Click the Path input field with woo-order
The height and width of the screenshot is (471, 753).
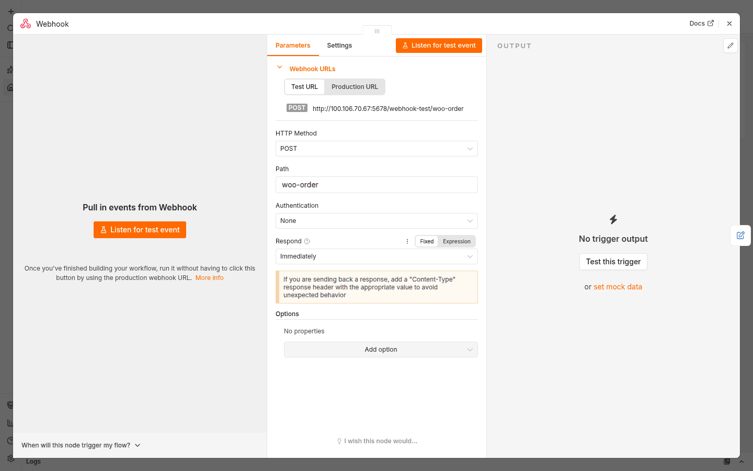[x=376, y=185]
